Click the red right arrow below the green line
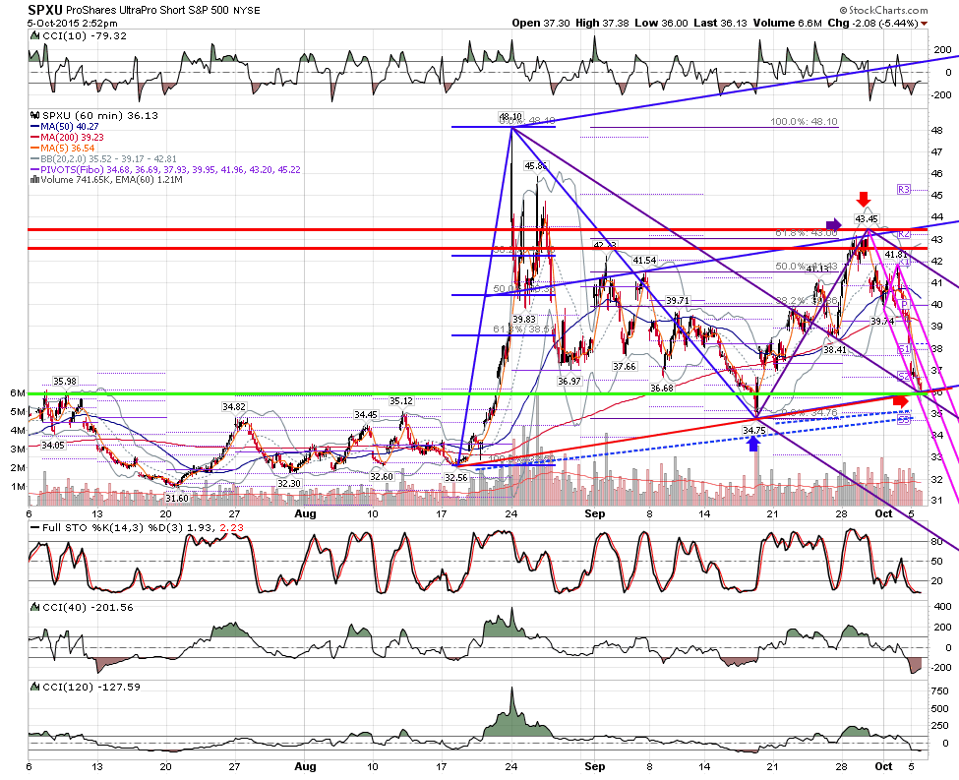Screen dimensions: 959x780 point(901,401)
